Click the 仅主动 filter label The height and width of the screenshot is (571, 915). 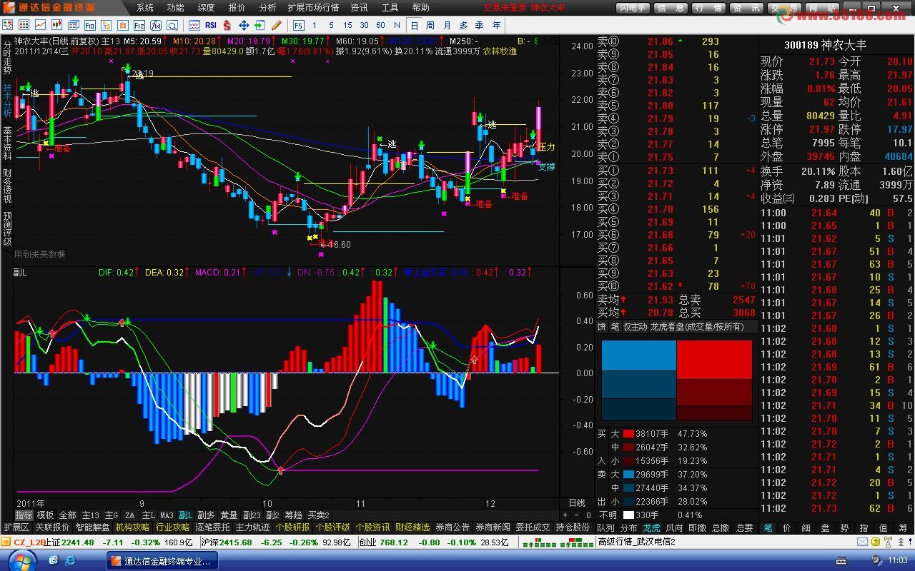(635, 327)
